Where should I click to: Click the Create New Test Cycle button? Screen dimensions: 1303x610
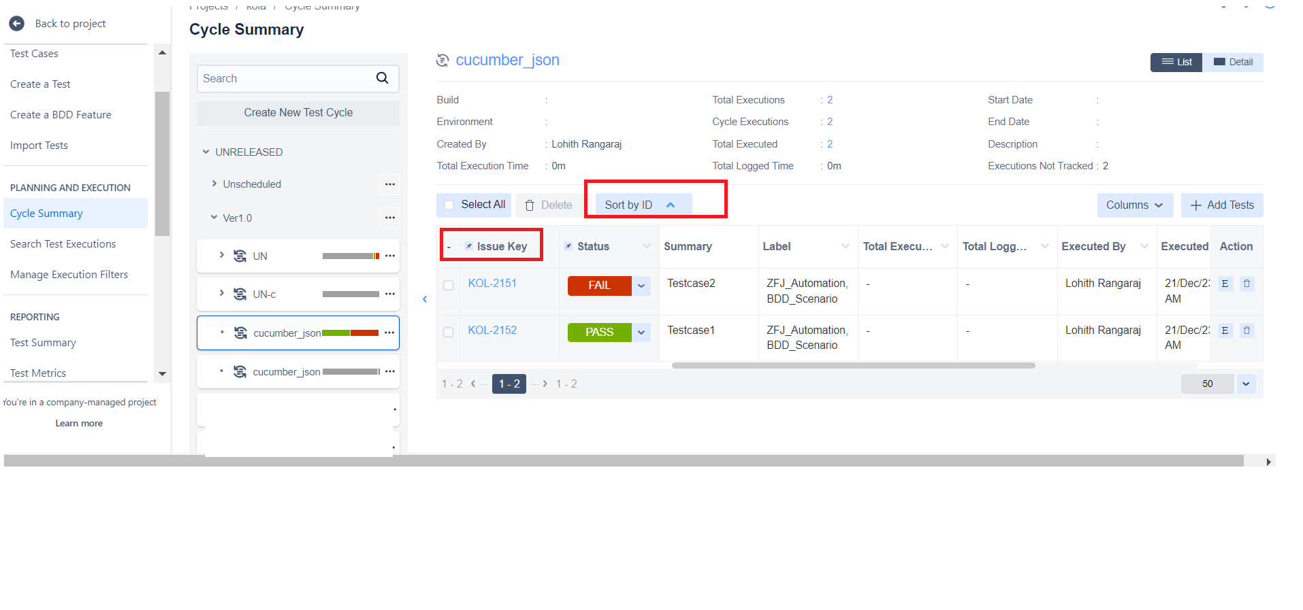pyautogui.click(x=298, y=113)
